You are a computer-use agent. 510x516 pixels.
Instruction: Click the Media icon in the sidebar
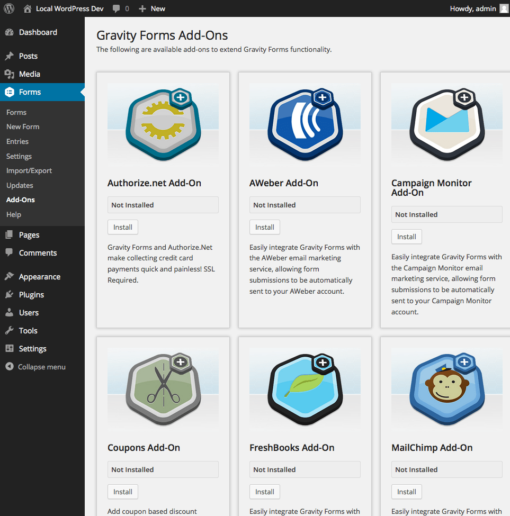(12, 74)
